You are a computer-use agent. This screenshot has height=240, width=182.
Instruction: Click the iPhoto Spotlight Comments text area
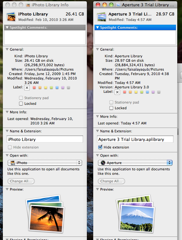[x=45, y=37]
